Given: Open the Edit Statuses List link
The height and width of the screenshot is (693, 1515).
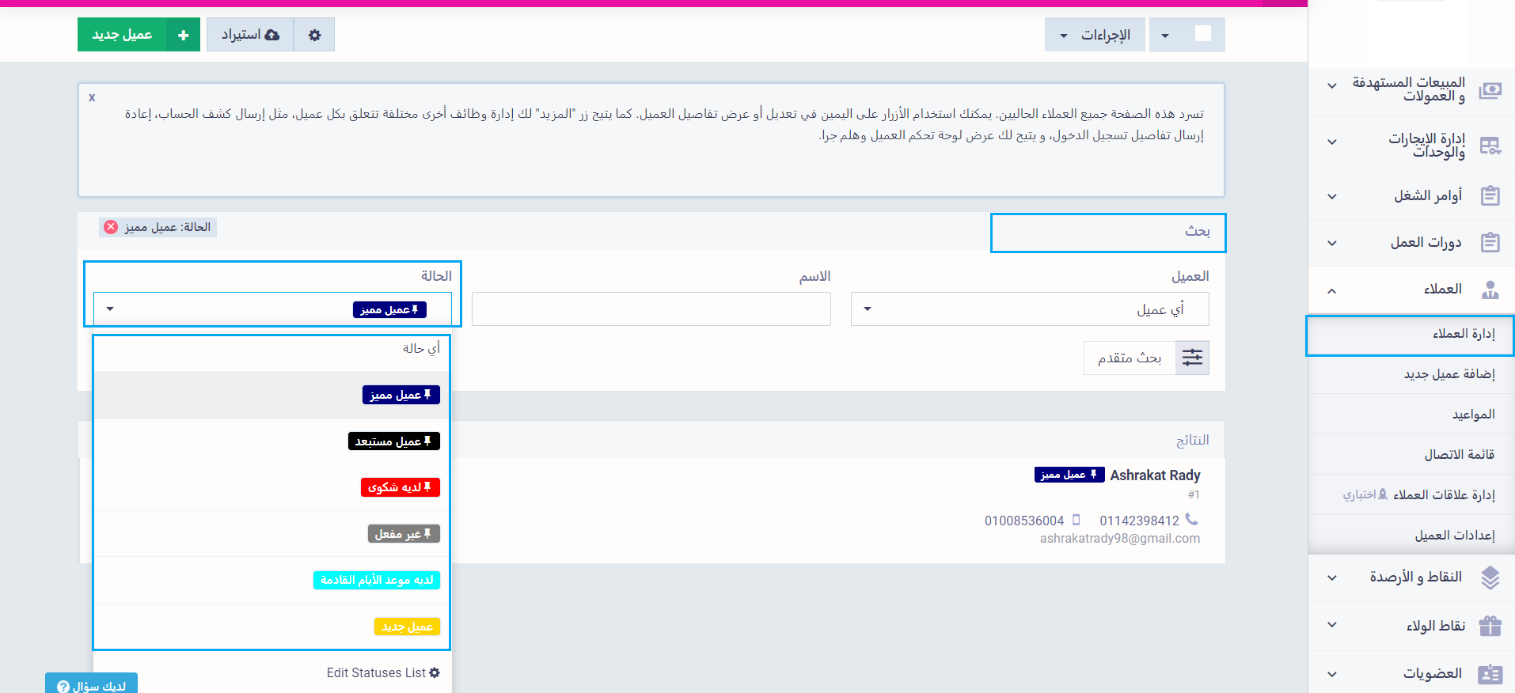Looking at the screenshot, I should pos(383,672).
